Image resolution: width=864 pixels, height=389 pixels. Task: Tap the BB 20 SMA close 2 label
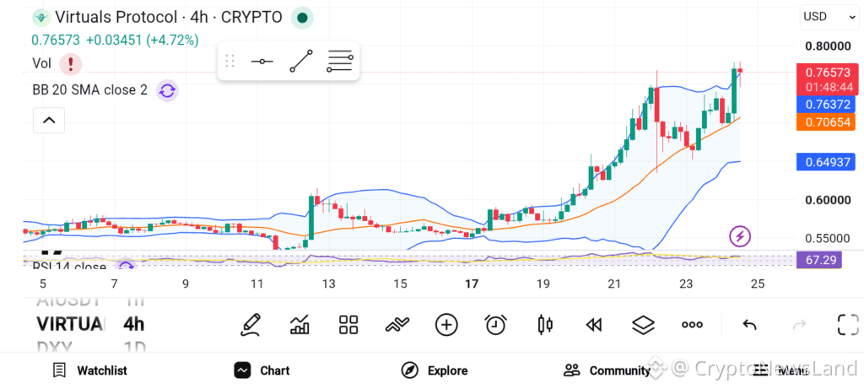pos(89,89)
